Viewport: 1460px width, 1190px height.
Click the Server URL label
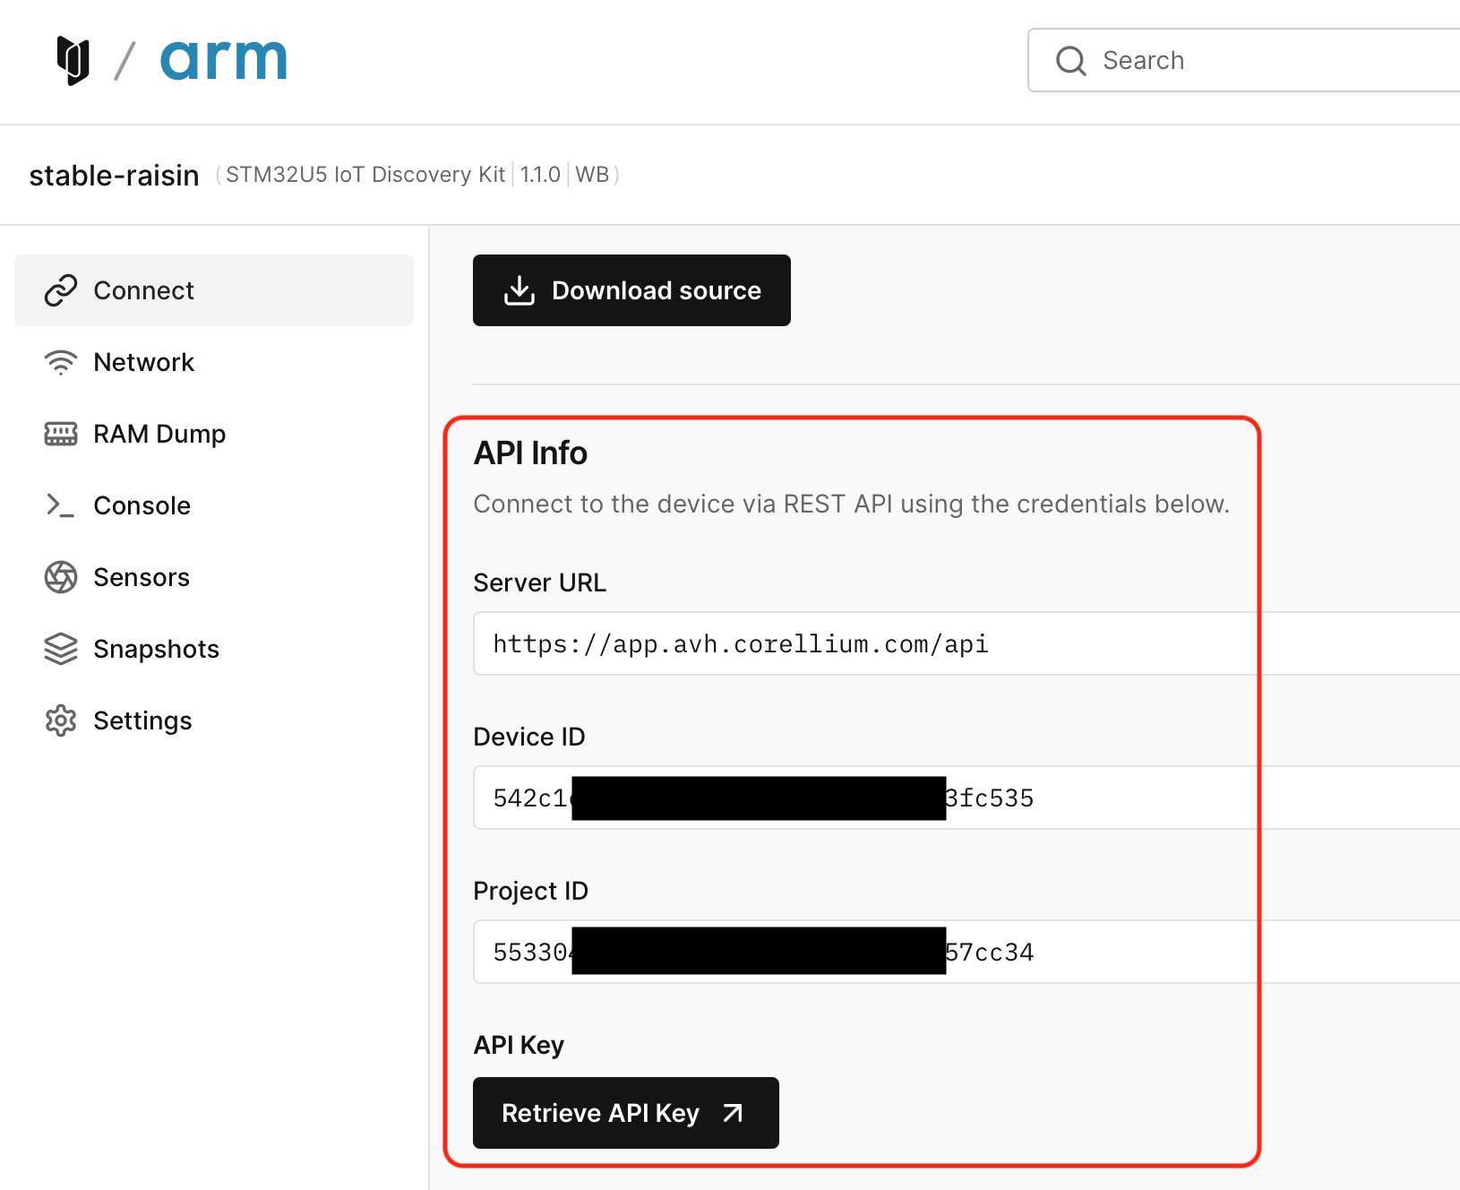click(x=539, y=582)
